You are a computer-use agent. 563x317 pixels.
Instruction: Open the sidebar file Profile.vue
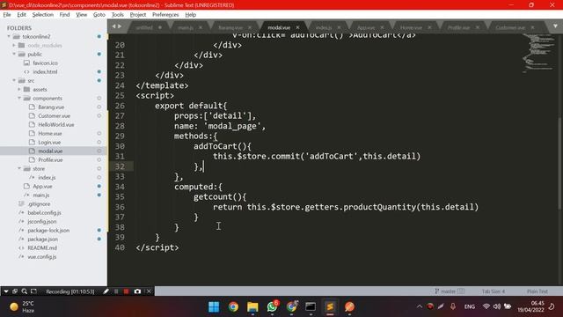coord(50,160)
